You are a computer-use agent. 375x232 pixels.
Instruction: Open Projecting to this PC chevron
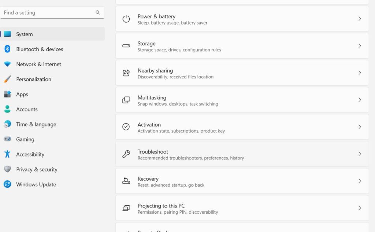click(360, 208)
